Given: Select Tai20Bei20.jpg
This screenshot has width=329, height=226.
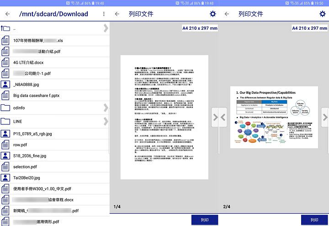Looking at the screenshot, I should tap(55, 178).
